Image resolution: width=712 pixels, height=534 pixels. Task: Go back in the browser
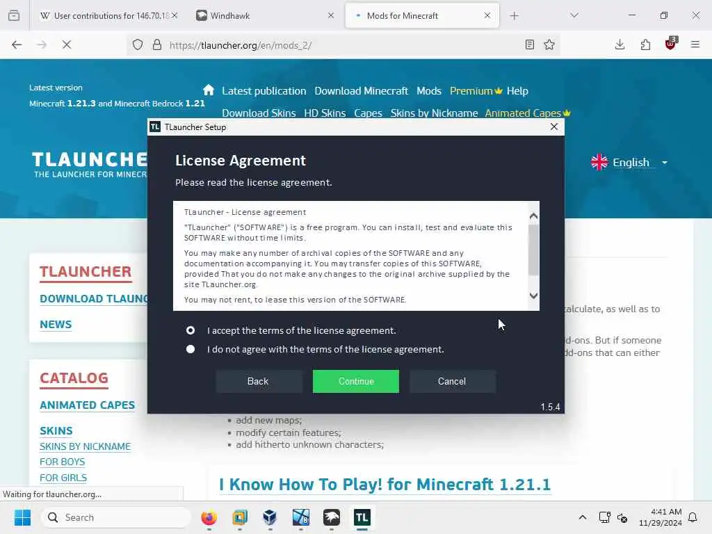point(17,44)
